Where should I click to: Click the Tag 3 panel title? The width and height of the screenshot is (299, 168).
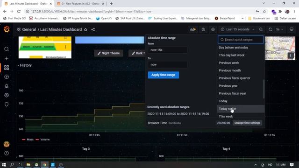coord(86,149)
